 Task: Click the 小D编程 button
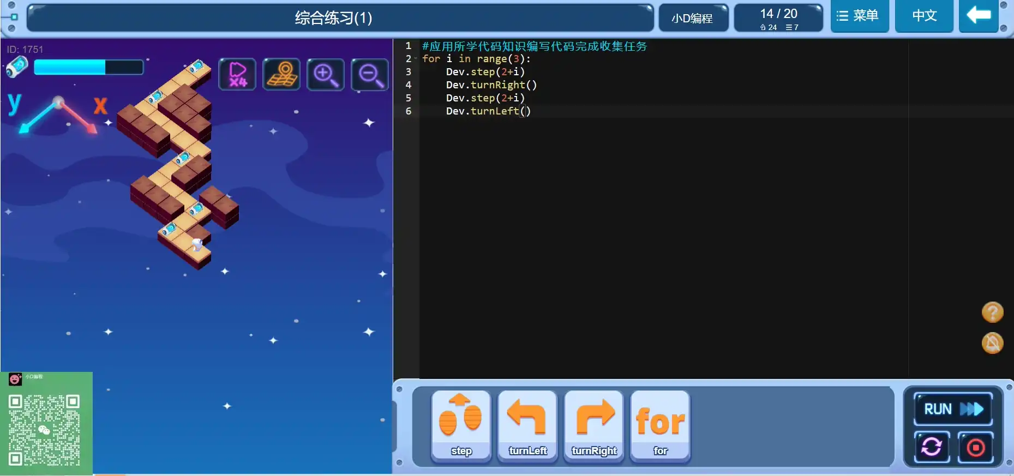(x=693, y=18)
